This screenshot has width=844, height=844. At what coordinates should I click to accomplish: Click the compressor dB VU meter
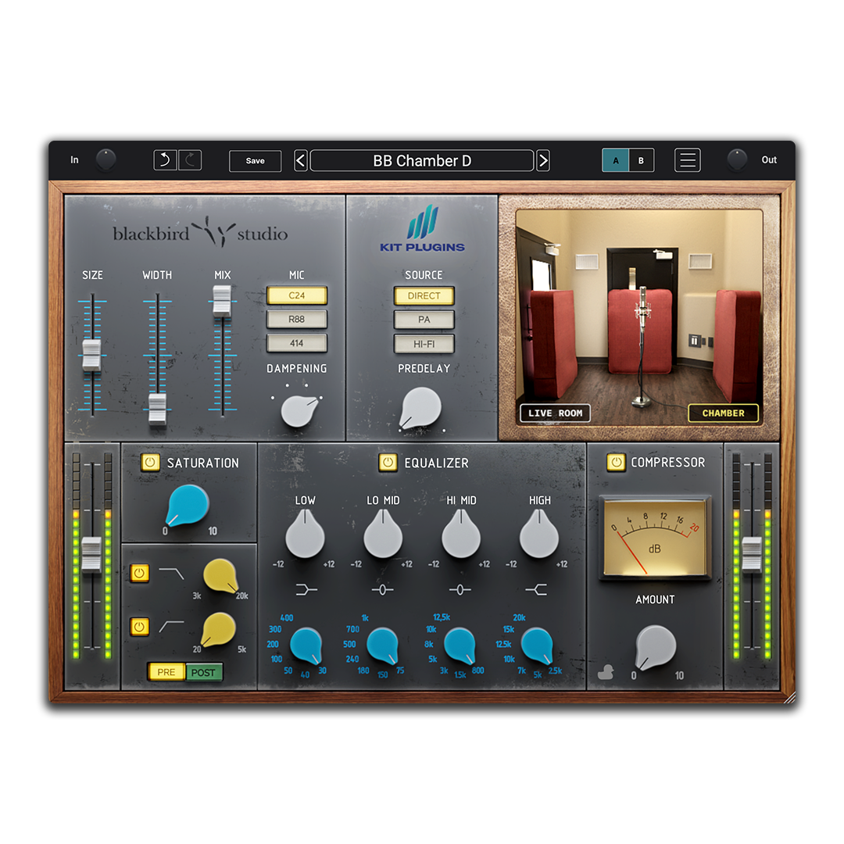pyautogui.click(x=655, y=538)
